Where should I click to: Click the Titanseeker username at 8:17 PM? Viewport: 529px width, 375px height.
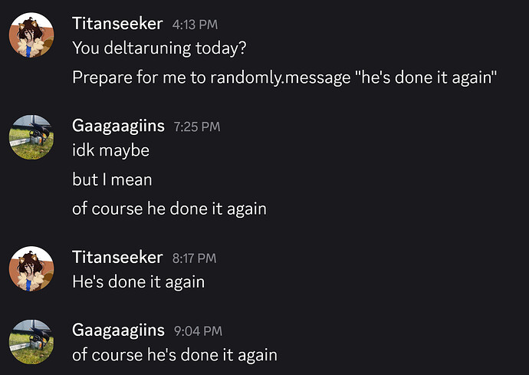click(117, 257)
